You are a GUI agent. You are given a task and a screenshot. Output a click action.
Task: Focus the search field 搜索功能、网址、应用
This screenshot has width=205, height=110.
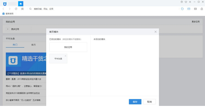43,9
